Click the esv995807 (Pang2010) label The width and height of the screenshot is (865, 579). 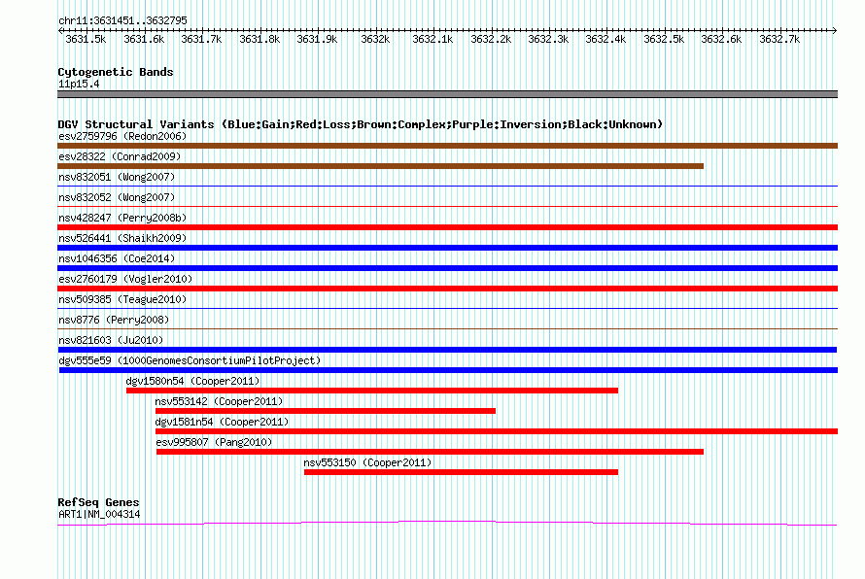click(x=214, y=442)
